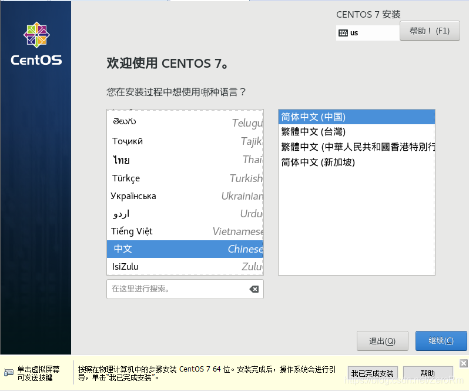Close the yellow install hint bar
This screenshot has width=469, height=391.
[x=464, y=363]
